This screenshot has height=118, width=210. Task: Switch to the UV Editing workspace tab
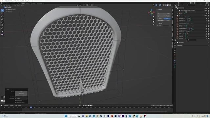click(x=33, y=3)
